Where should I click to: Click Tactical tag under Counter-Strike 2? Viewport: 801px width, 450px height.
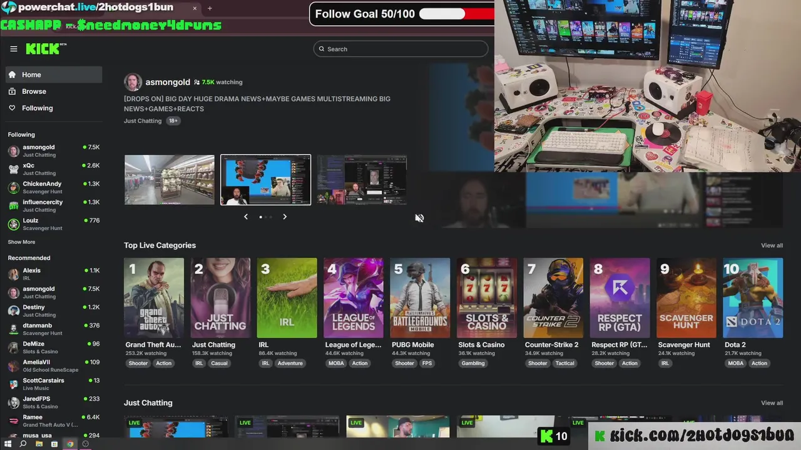564,363
